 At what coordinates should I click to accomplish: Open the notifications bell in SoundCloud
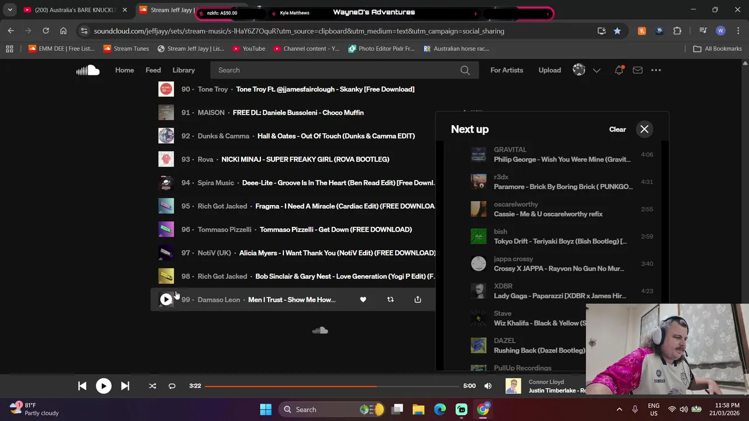pyautogui.click(x=619, y=70)
